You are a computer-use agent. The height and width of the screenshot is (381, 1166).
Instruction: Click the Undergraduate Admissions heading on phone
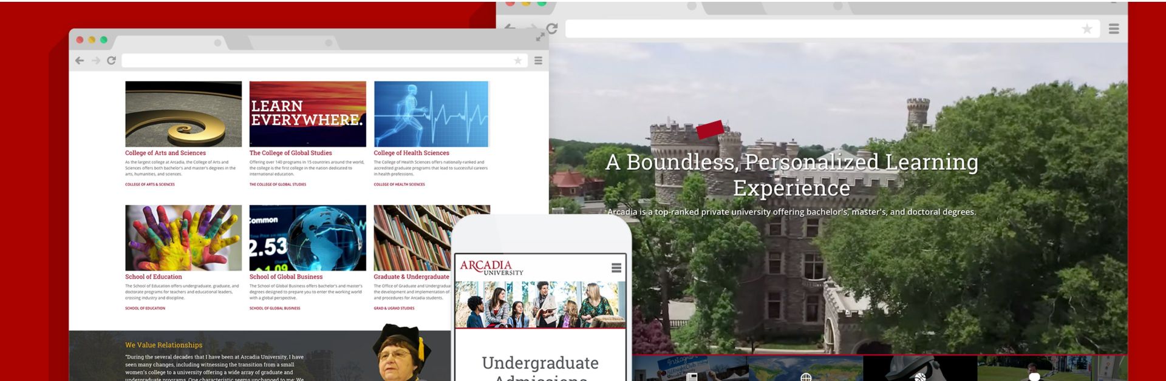point(540,369)
